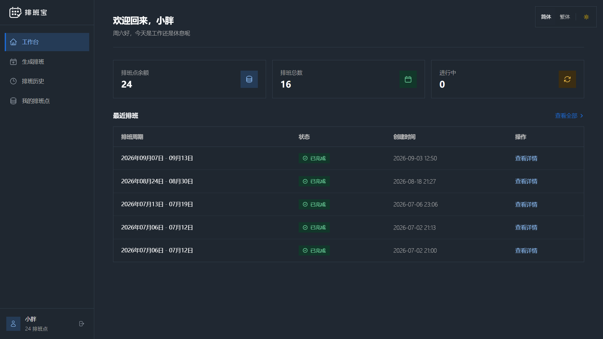Viewport: 603px width, 339px height.
Task: Click the check icon in 07月13日 row's status badge
Action: pos(305,204)
